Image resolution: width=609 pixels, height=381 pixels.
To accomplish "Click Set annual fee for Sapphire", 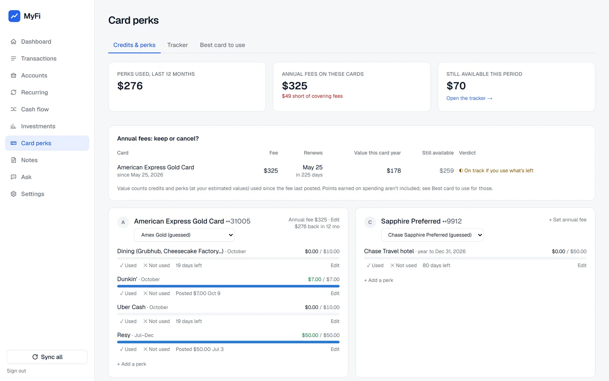I will (x=568, y=220).
